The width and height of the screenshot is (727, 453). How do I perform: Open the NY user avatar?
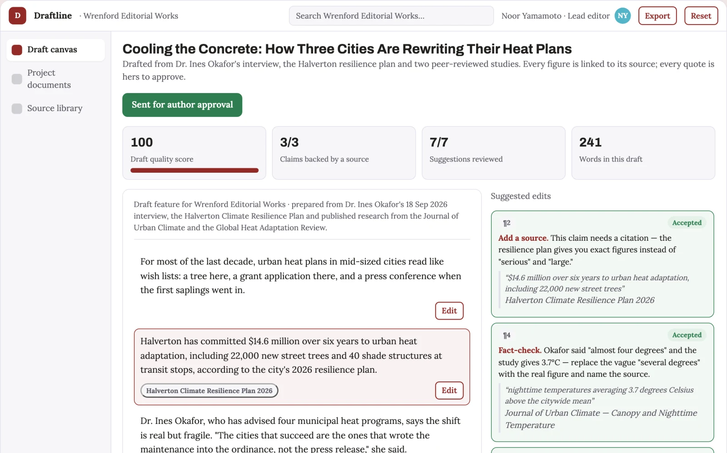[x=622, y=16]
